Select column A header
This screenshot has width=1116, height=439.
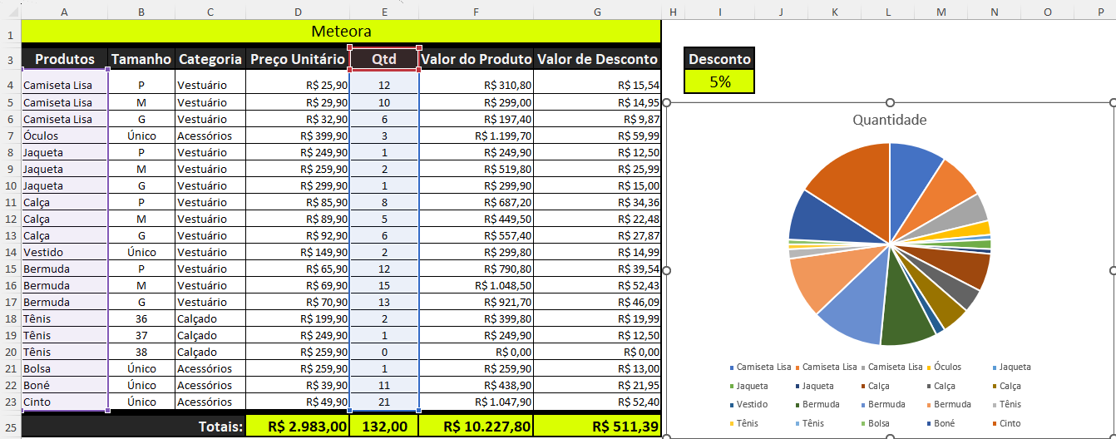tap(65, 11)
